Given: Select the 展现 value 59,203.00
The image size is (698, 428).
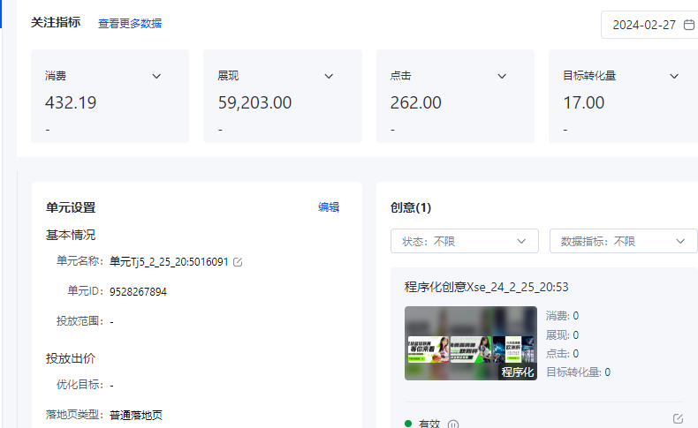Looking at the screenshot, I should (254, 102).
